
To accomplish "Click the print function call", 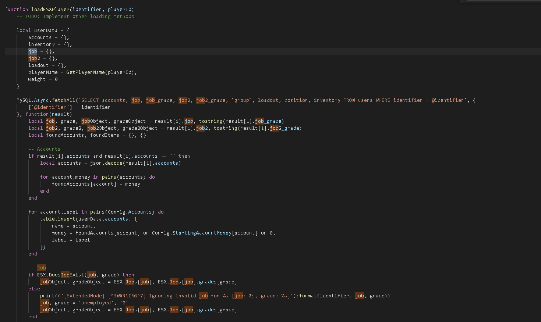I will pyautogui.click(x=47, y=296).
